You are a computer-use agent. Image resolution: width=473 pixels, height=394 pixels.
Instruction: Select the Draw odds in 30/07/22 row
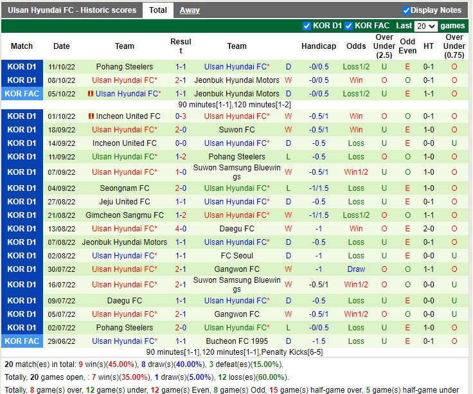point(356,269)
